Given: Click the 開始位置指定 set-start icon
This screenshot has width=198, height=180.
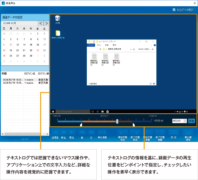Looking at the screenshot, I should (x=122, y=132).
